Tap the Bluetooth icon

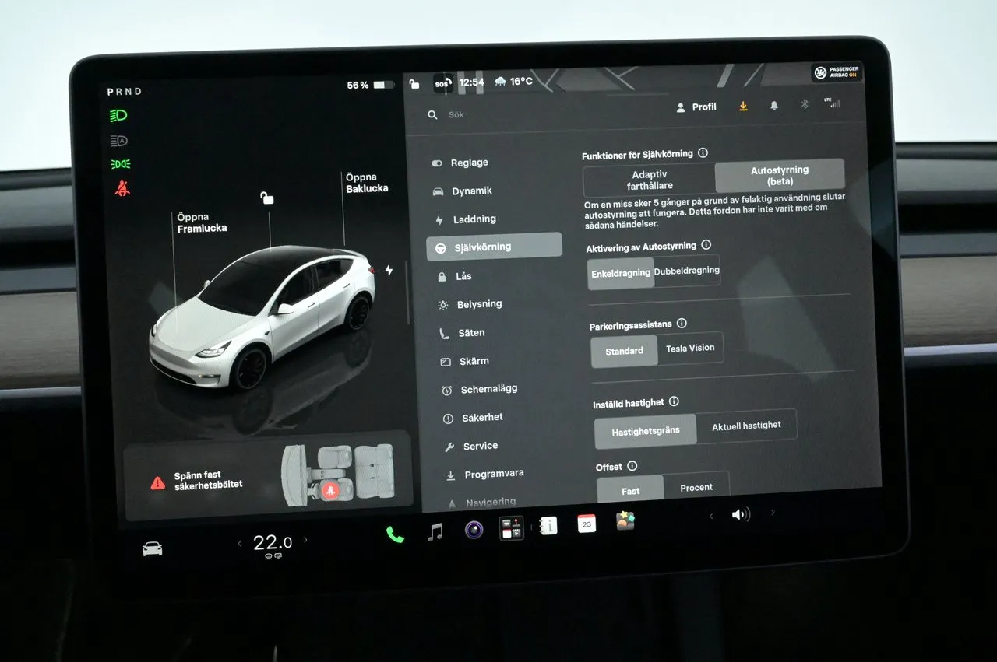pos(805,104)
